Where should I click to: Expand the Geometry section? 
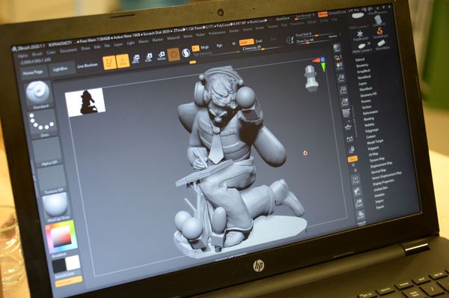click(x=362, y=65)
